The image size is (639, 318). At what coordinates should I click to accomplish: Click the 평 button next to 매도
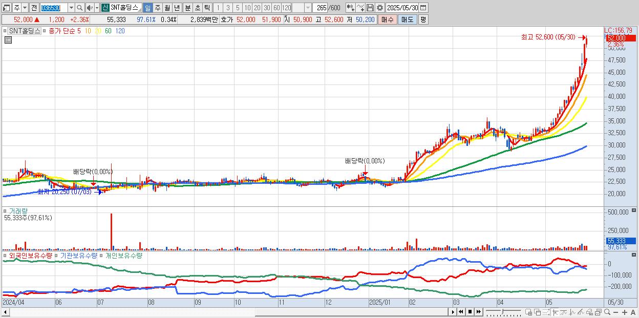(423, 19)
